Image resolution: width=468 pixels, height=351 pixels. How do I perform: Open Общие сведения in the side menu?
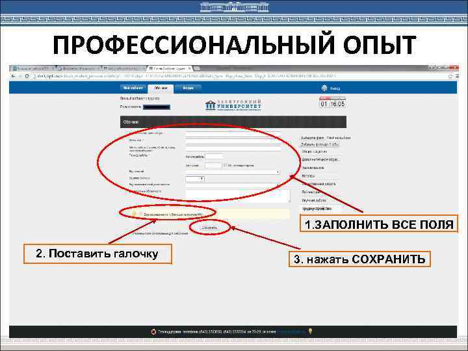pyautogui.click(x=315, y=152)
